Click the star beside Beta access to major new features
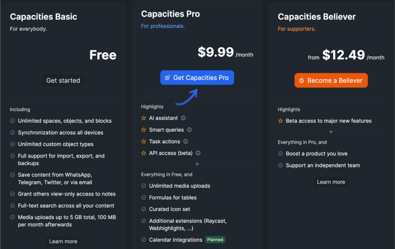Screen dimensions: 395x249 [x=280, y=121]
